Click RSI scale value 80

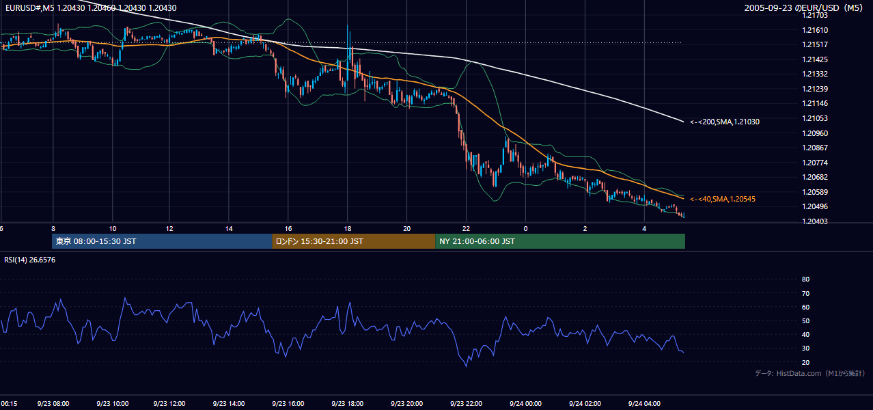[x=805, y=279]
